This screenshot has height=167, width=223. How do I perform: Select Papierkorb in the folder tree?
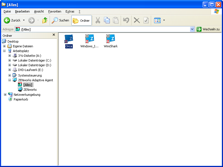[21, 99]
